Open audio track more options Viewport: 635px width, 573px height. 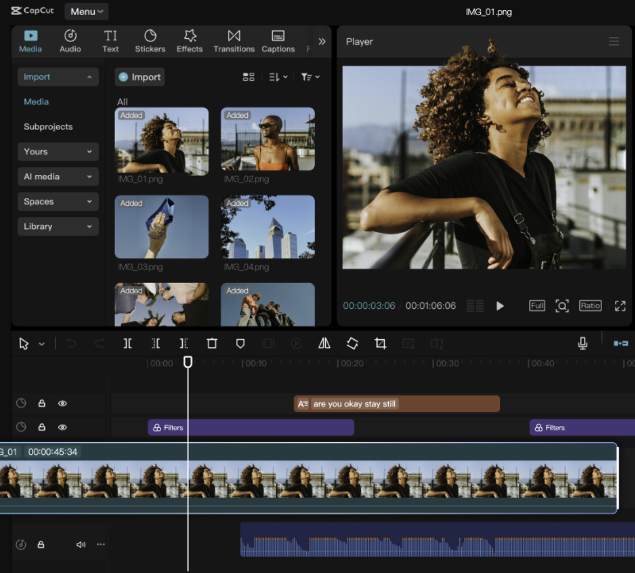(x=101, y=544)
